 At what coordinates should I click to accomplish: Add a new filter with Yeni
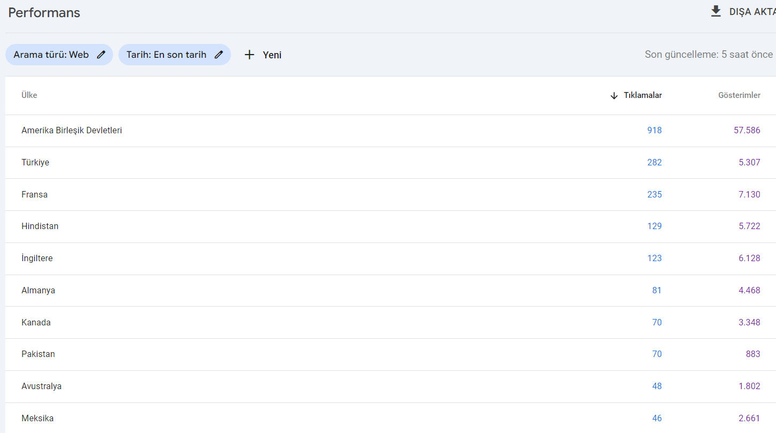coord(263,55)
